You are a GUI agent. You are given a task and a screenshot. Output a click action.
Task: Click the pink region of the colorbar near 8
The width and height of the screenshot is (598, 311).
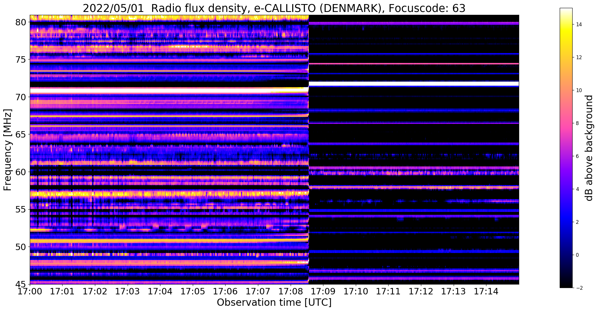pos(566,123)
